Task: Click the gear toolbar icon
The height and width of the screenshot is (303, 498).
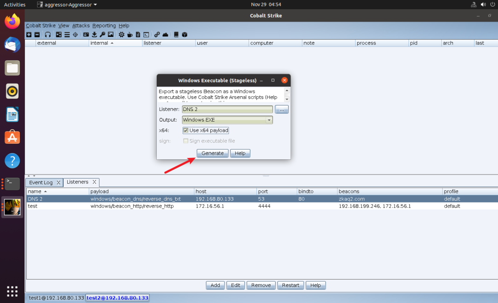Action: pyautogui.click(x=121, y=35)
